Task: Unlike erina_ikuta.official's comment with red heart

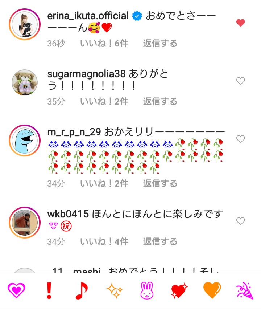Action: (x=241, y=23)
